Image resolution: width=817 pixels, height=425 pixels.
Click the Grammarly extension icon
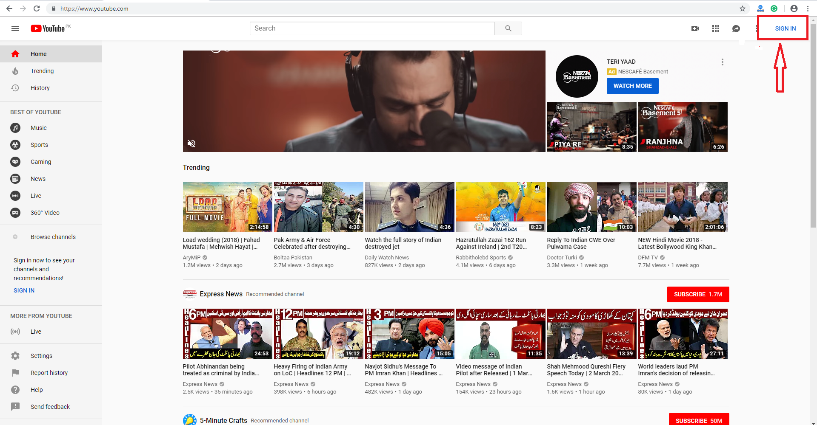coord(774,8)
